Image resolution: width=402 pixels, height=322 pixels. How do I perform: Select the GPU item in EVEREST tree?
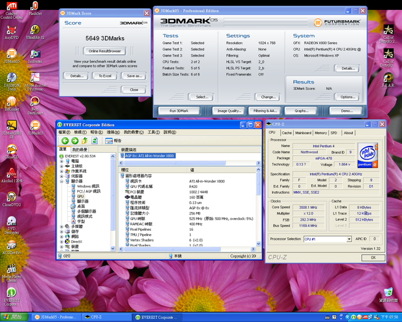coord(80,196)
